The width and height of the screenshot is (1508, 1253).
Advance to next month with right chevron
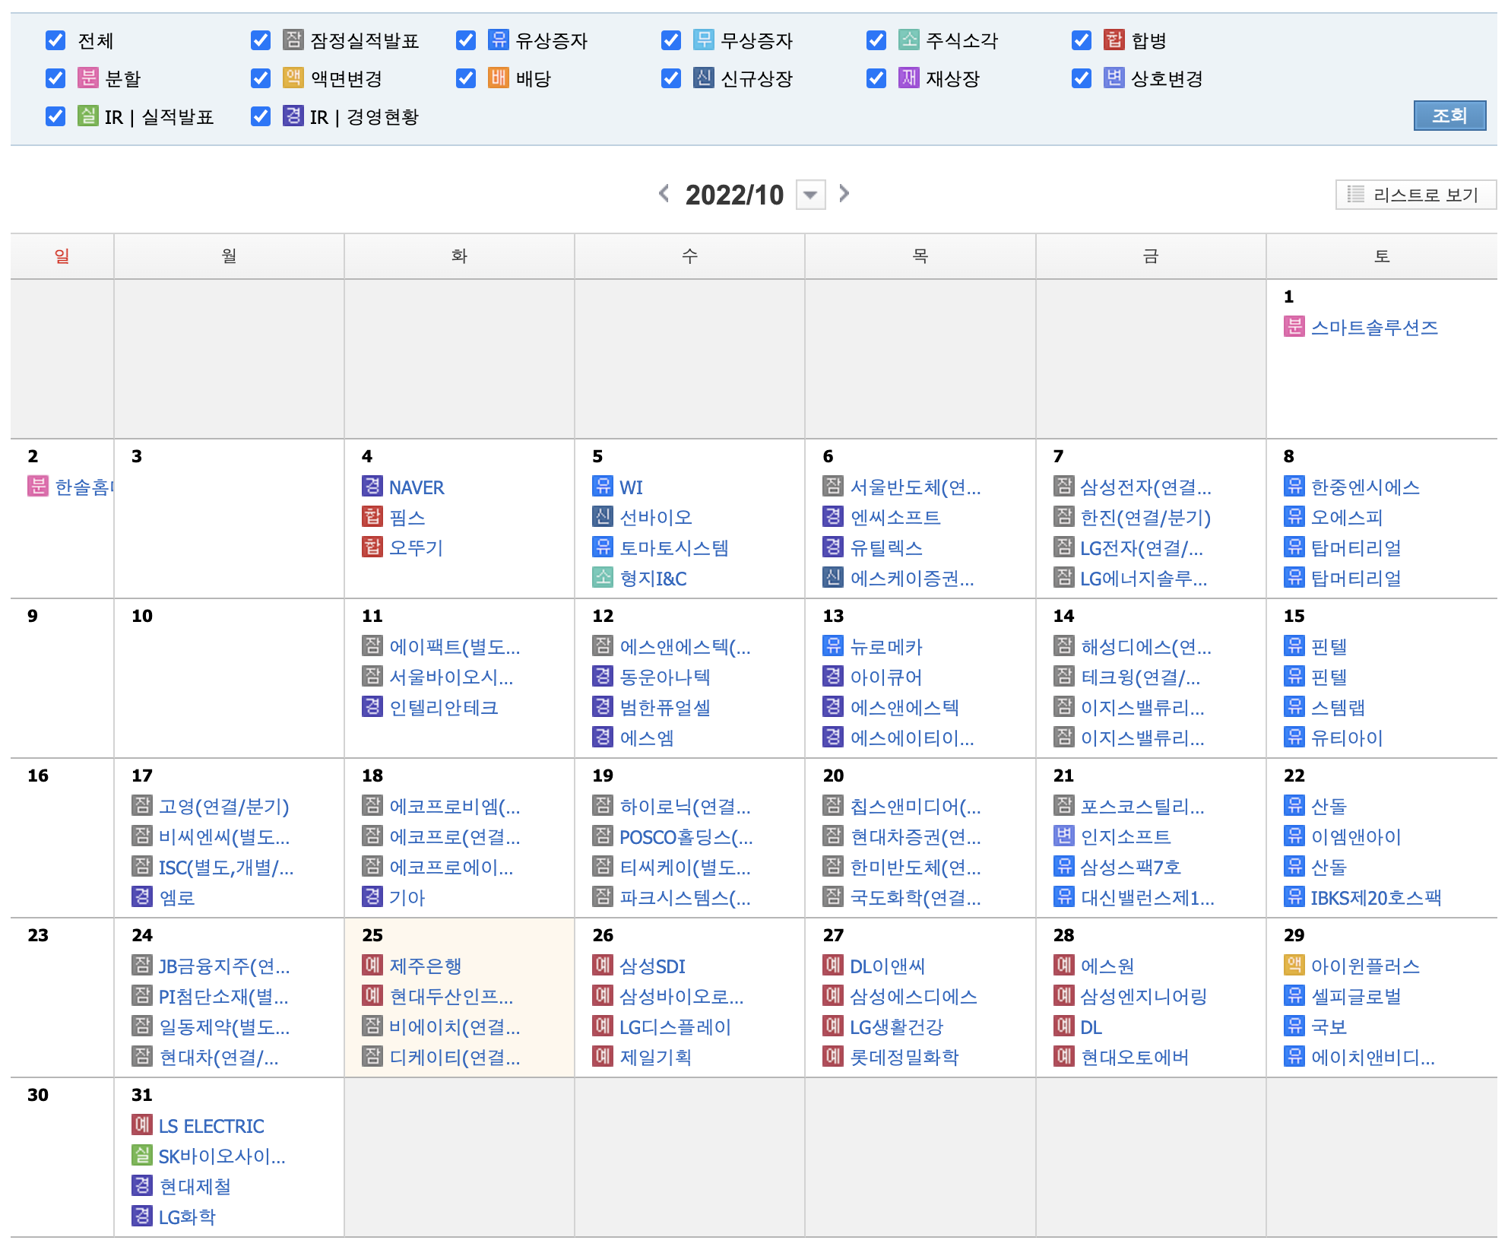[x=844, y=194]
